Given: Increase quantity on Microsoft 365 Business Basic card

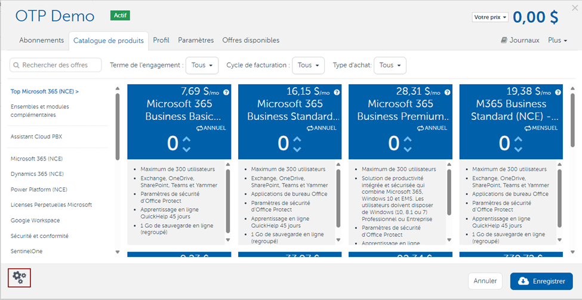Looking at the screenshot, I should 187,140.
